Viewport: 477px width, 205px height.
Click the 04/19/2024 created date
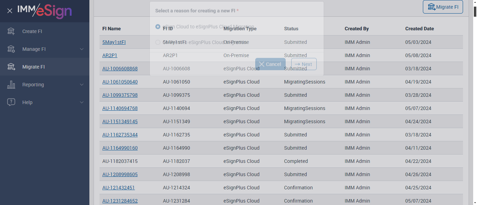[x=418, y=82]
